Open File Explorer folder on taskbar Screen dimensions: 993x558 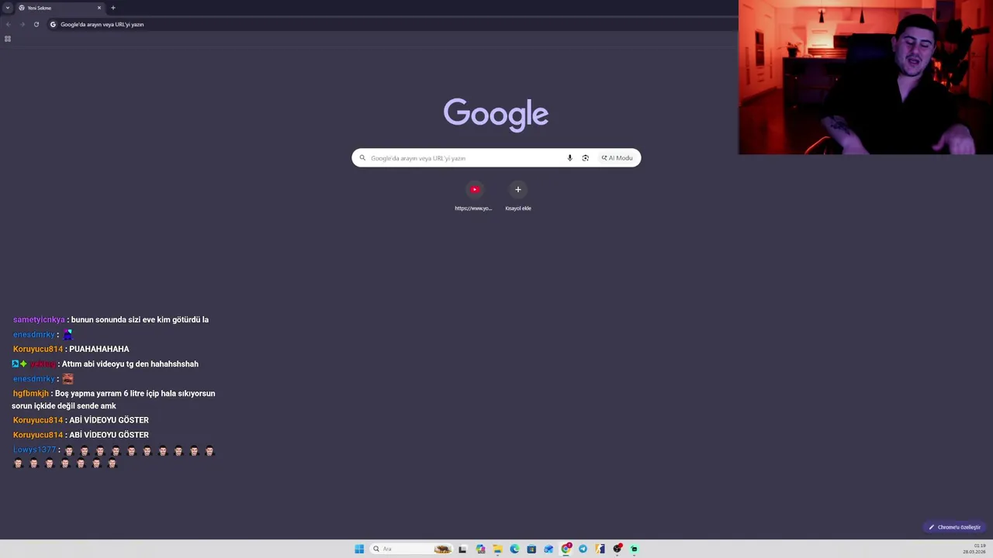(x=497, y=549)
